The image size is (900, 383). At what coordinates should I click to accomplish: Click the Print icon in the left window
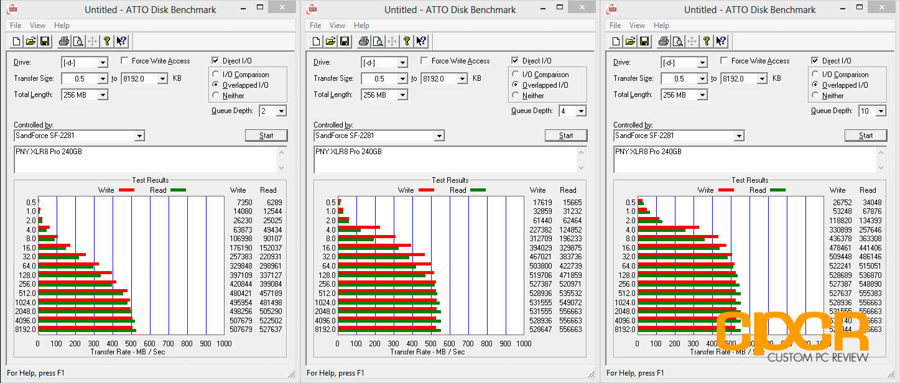coord(64,41)
